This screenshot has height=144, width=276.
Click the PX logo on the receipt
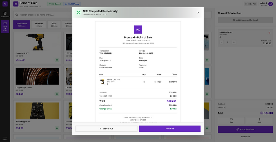point(138,29)
